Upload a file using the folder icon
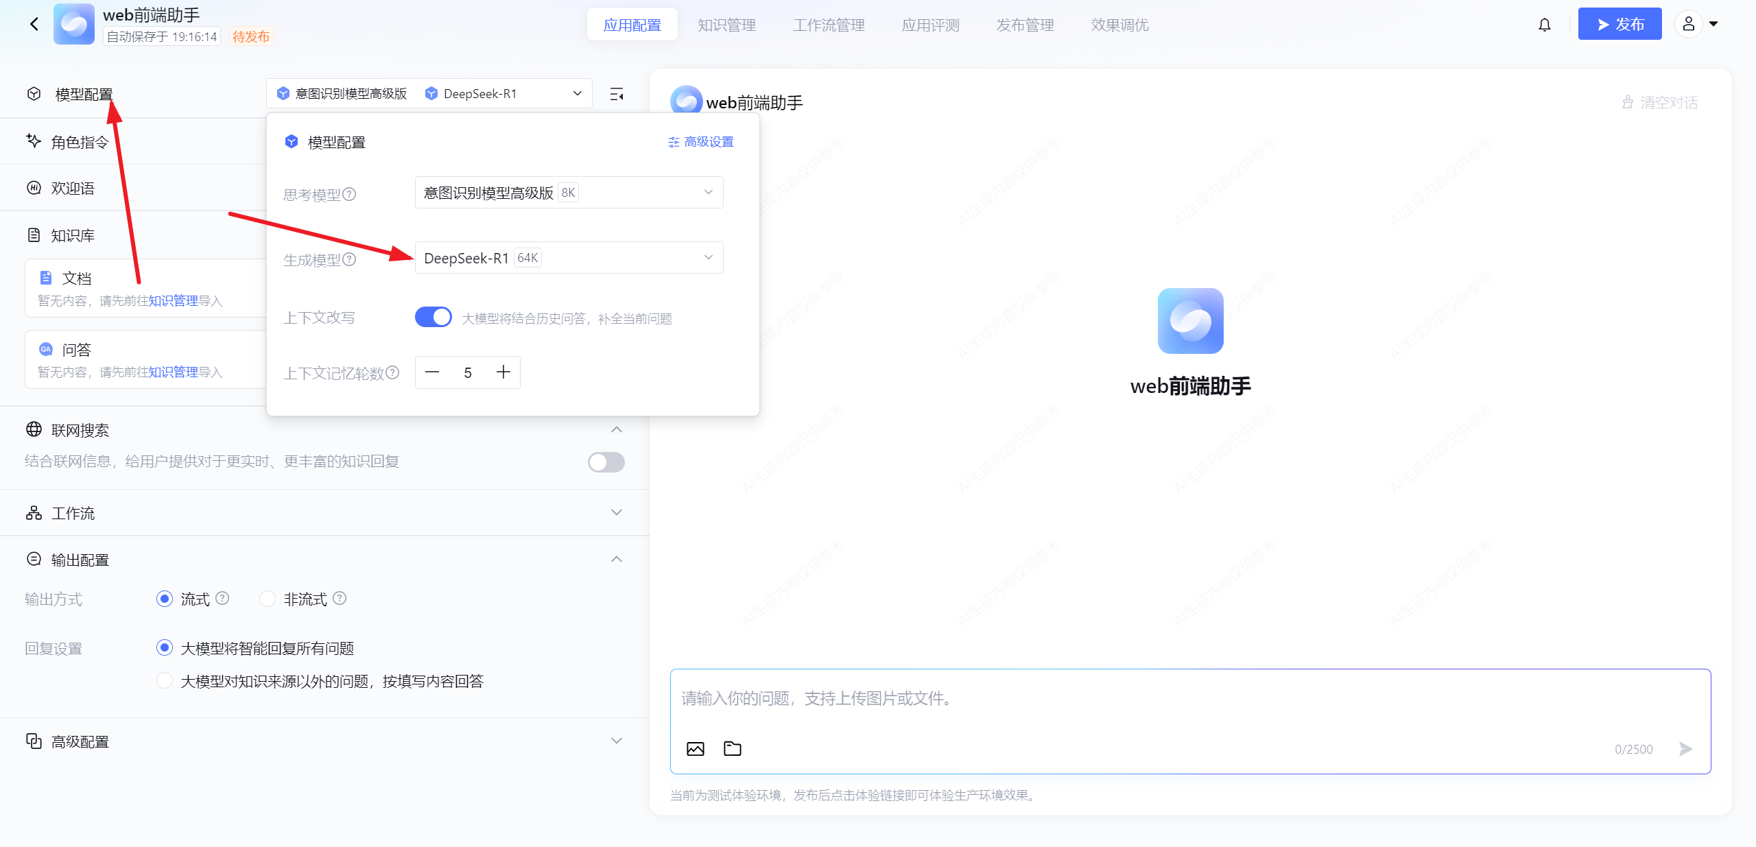Screen dimensions: 1756x847 point(733,748)
